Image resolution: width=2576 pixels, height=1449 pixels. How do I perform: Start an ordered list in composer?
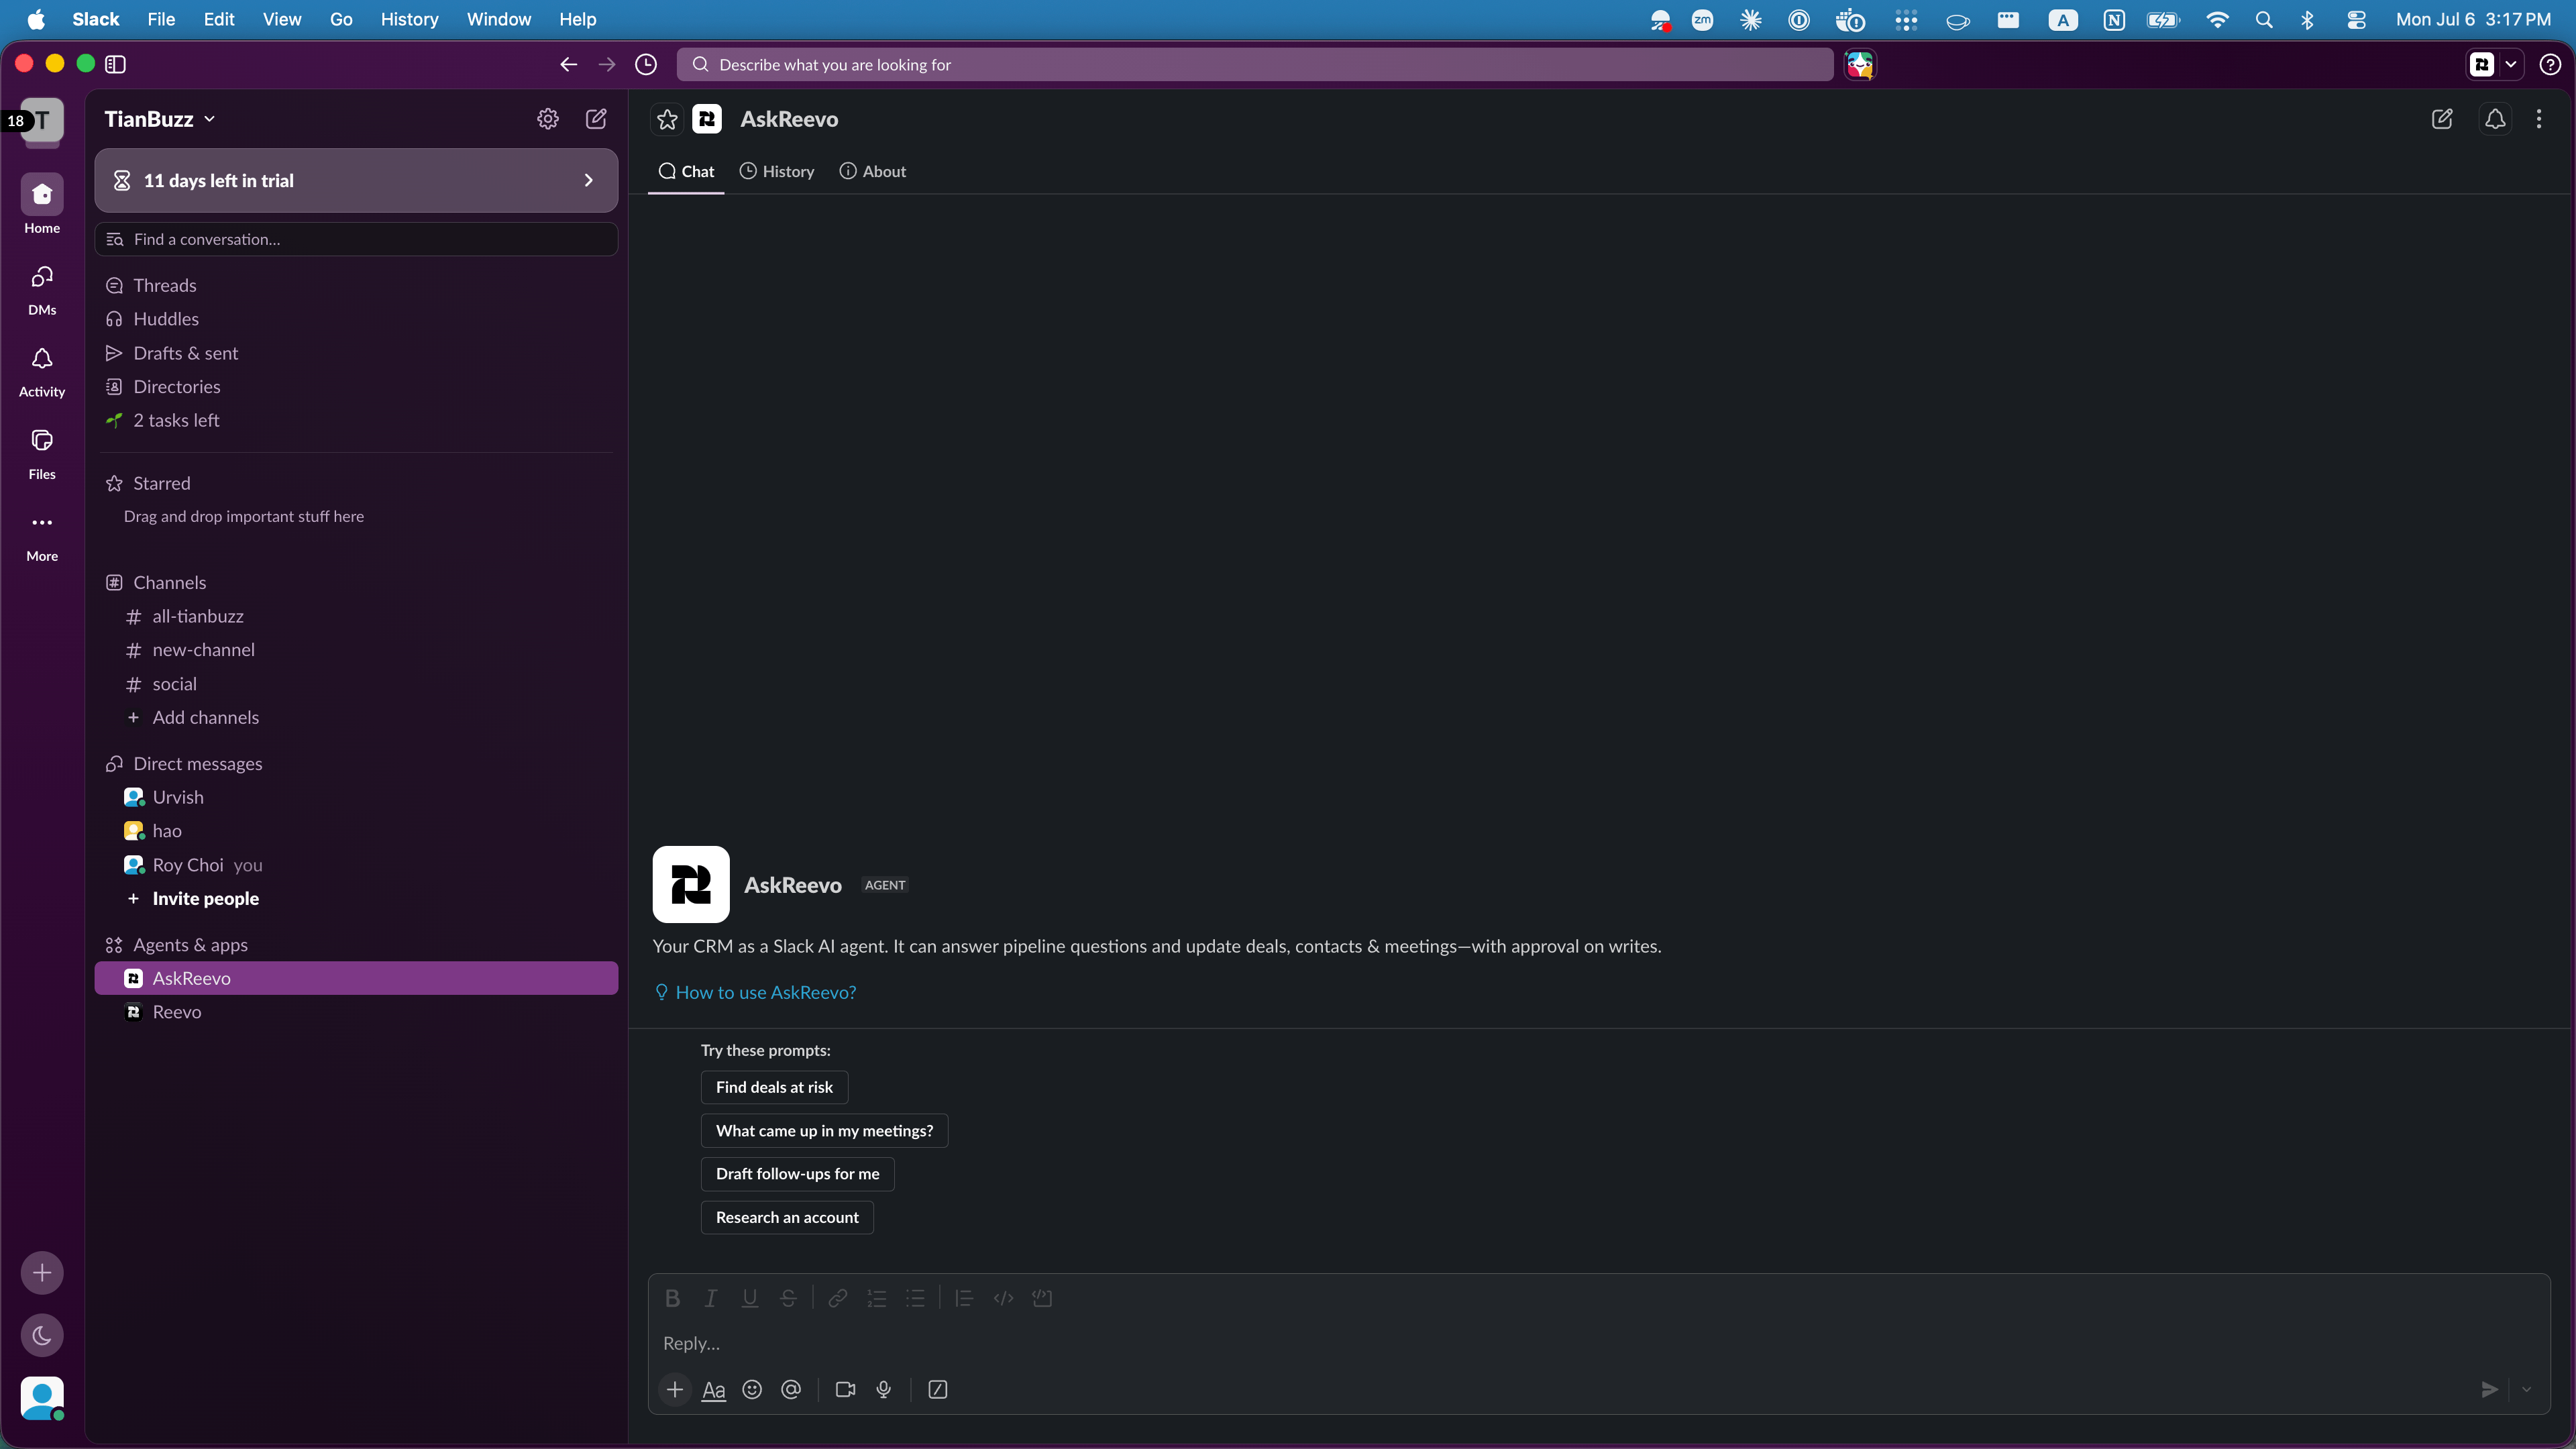(x=877, y=1298)
